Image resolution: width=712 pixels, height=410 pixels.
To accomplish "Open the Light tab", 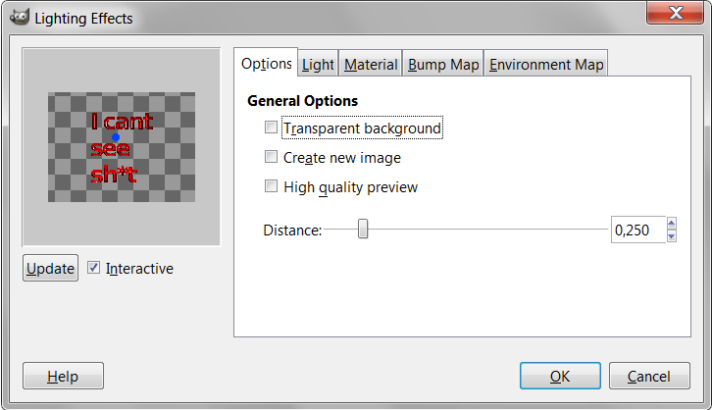I will 318,64.
